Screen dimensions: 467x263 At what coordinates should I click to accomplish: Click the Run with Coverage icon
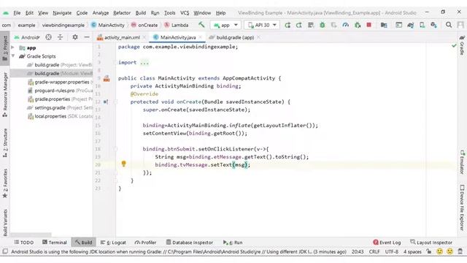(x=334, y=25)
